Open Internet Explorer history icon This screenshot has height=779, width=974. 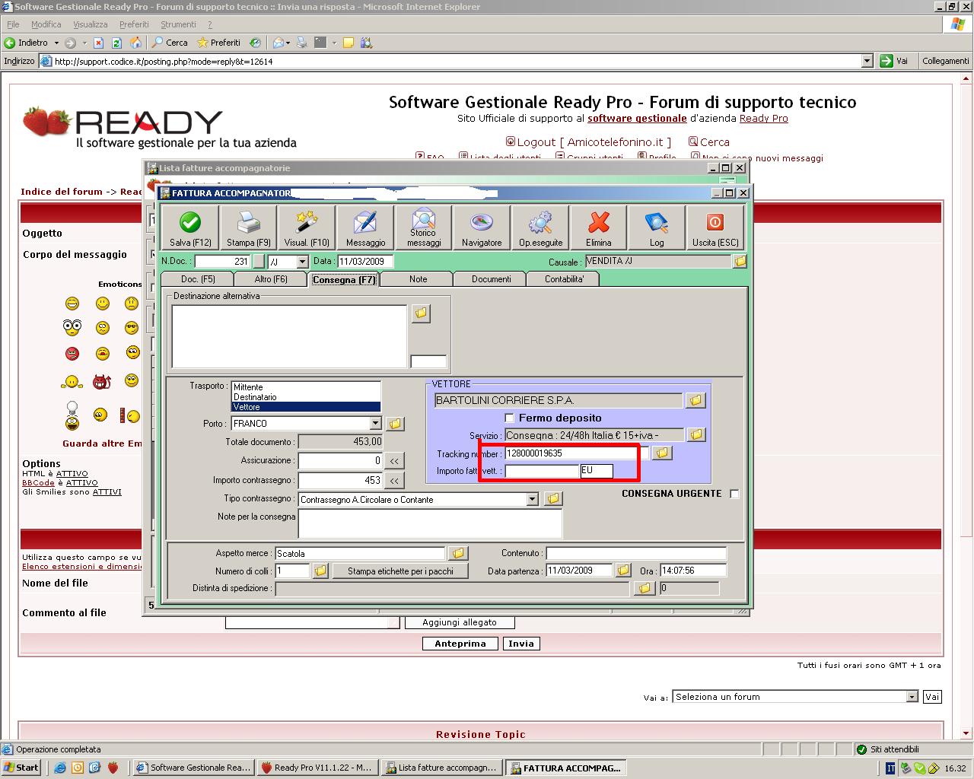pos(255,43)
